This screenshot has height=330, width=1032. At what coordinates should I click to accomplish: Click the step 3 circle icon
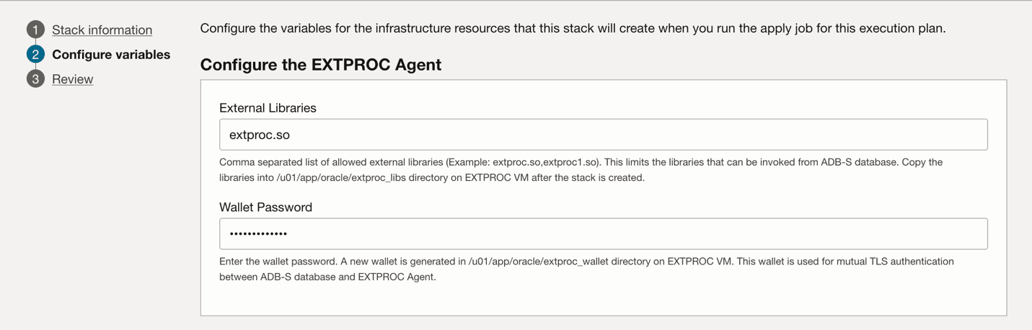35,79
